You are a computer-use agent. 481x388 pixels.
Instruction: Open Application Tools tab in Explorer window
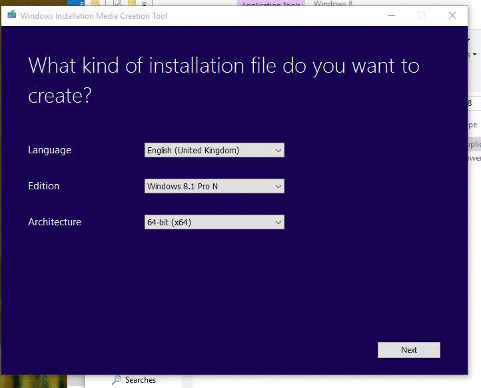point(271,3)
